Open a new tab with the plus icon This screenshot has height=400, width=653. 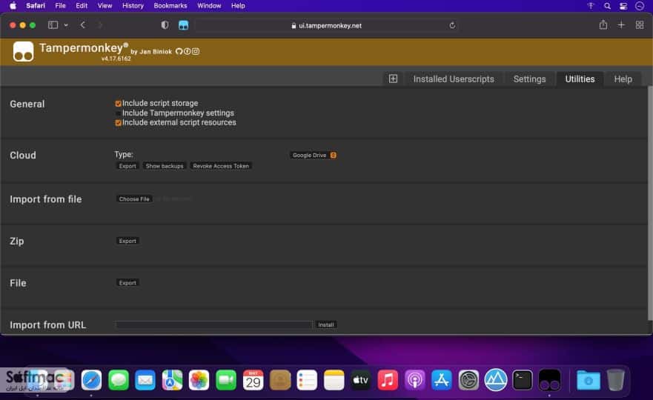tap(621, 25)
